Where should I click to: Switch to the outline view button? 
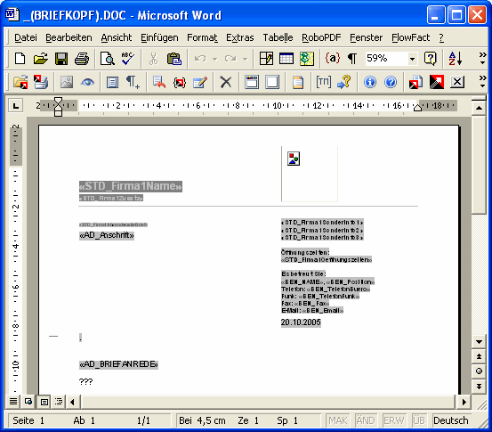pyautogui.click(x=59, y=402)
